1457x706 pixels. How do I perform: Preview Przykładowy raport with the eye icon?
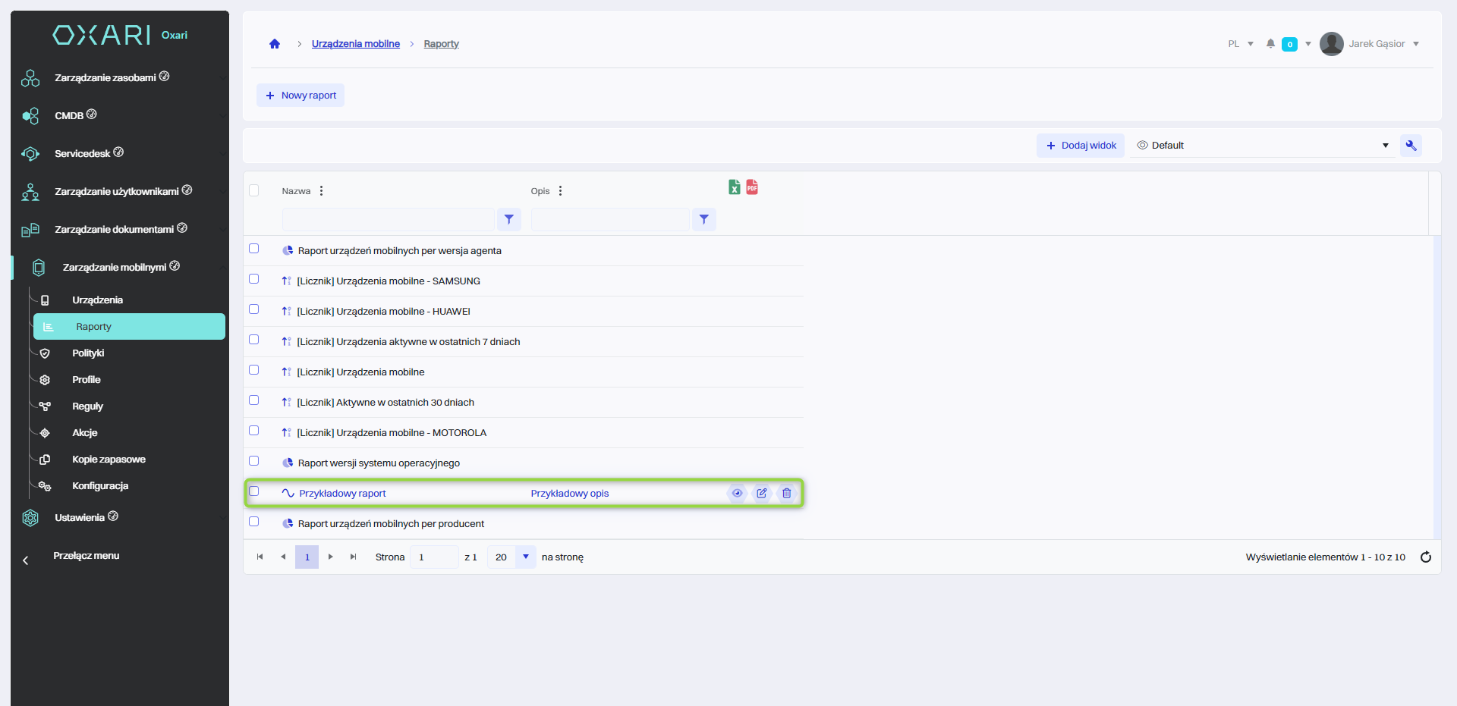pyautogui.click(x=736, y=493)
